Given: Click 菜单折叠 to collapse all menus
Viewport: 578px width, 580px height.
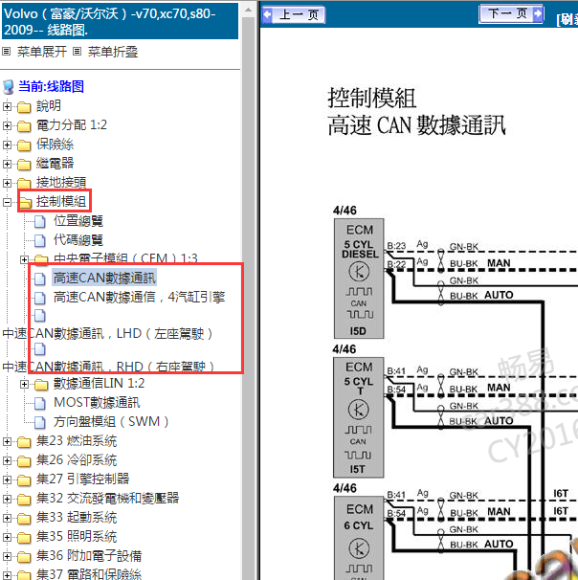Looking at the screenshot, I should point(113,52).
